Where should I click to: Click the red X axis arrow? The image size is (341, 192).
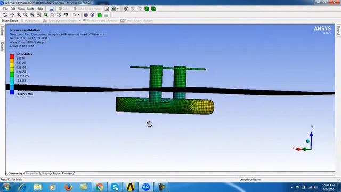(298, 149)
